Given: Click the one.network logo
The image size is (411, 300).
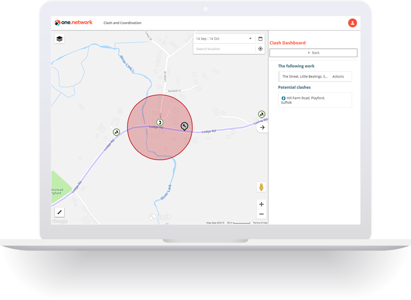Looking at the screenshot, I should [74, 23].
